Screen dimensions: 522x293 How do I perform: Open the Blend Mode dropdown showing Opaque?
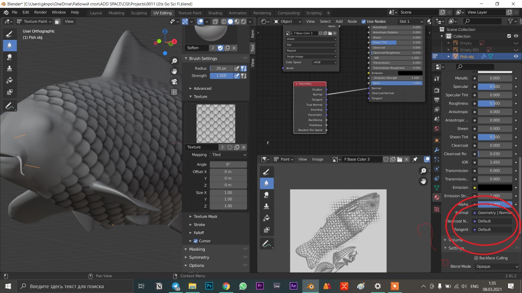[497, 267]
